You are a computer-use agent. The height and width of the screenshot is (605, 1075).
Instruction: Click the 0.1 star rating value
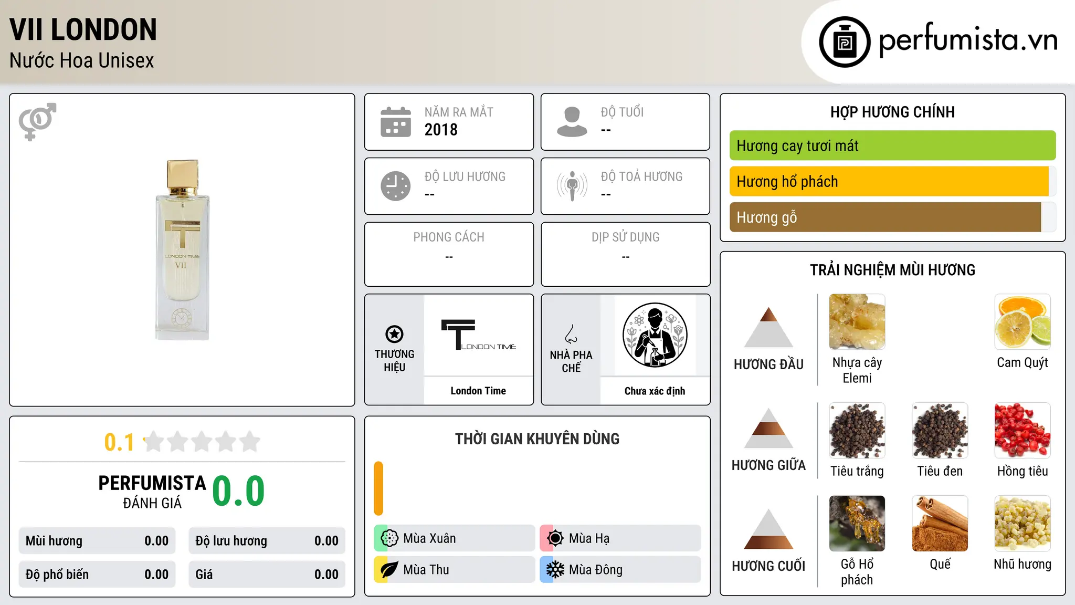pyautogui.click(x=119, y=442)
